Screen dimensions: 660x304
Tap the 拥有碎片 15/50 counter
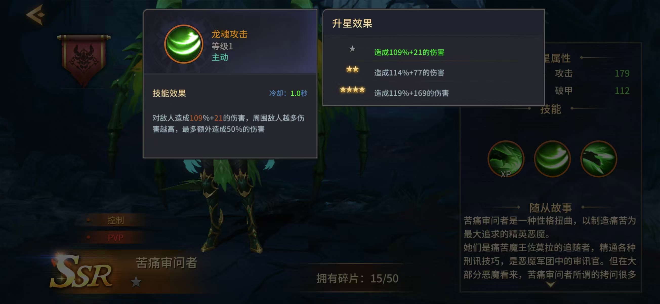tap(357, 278)
